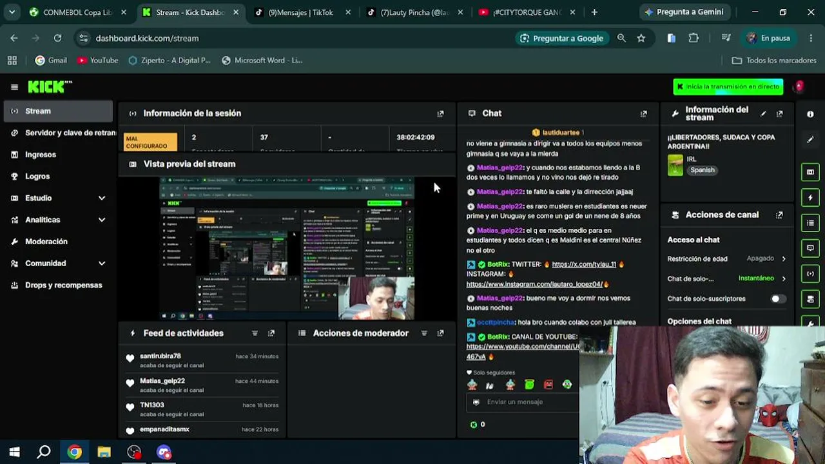This screenshot has height=464, width=825.
Task: Click the Kick logo
Action: [x=50, y=87]
